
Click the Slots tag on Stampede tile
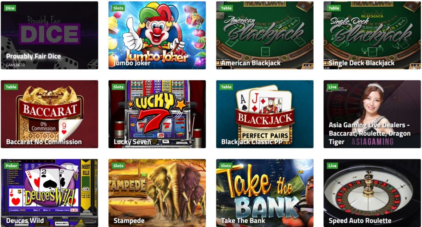(118, 166)
